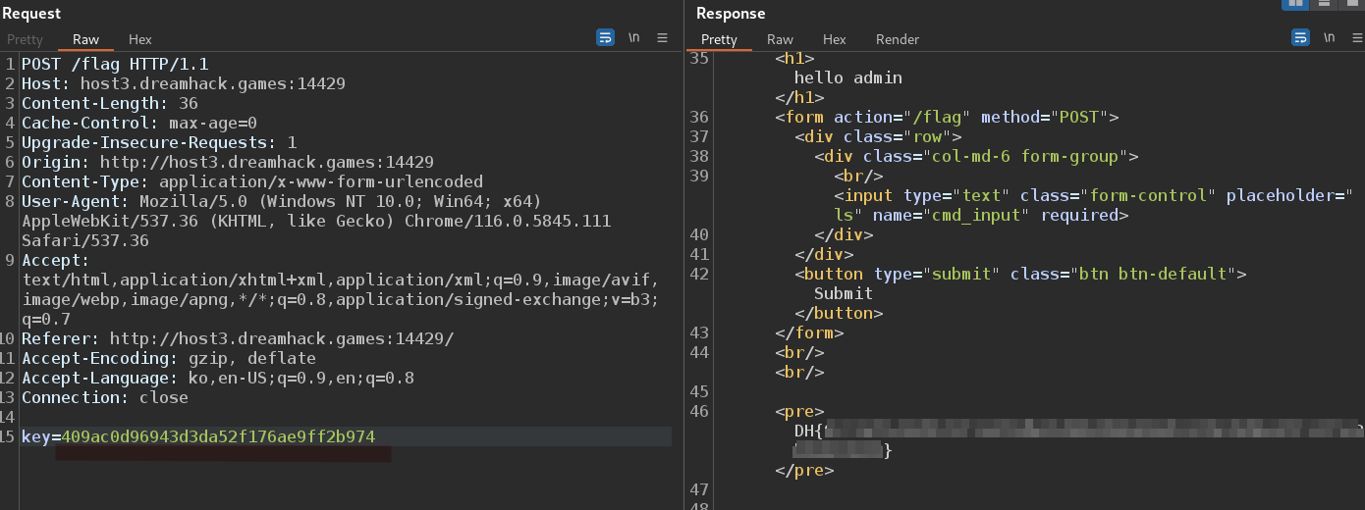
Task: Select combined tabbed layout view icon
Action: click(x=1352, y=3)
